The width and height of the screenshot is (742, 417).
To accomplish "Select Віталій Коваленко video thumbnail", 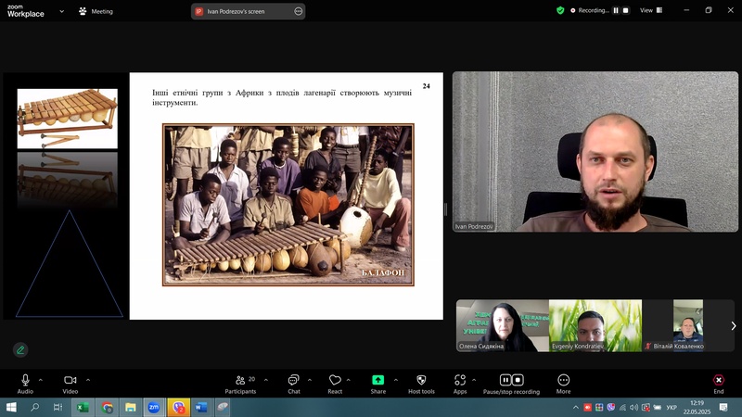I will [x=688, y=325].
